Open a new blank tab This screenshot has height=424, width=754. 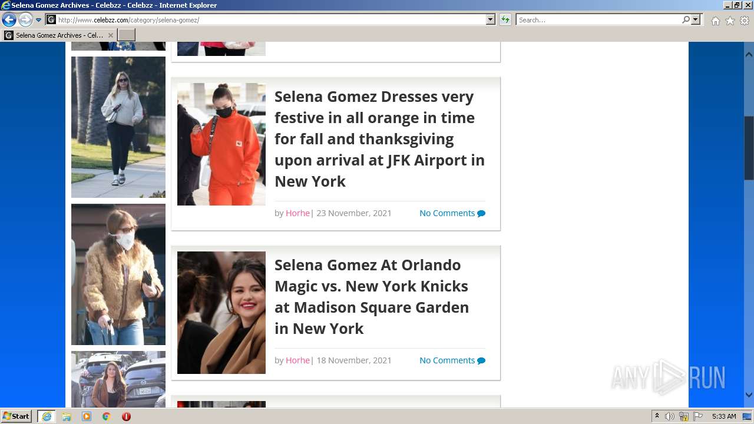pos(127,35)
